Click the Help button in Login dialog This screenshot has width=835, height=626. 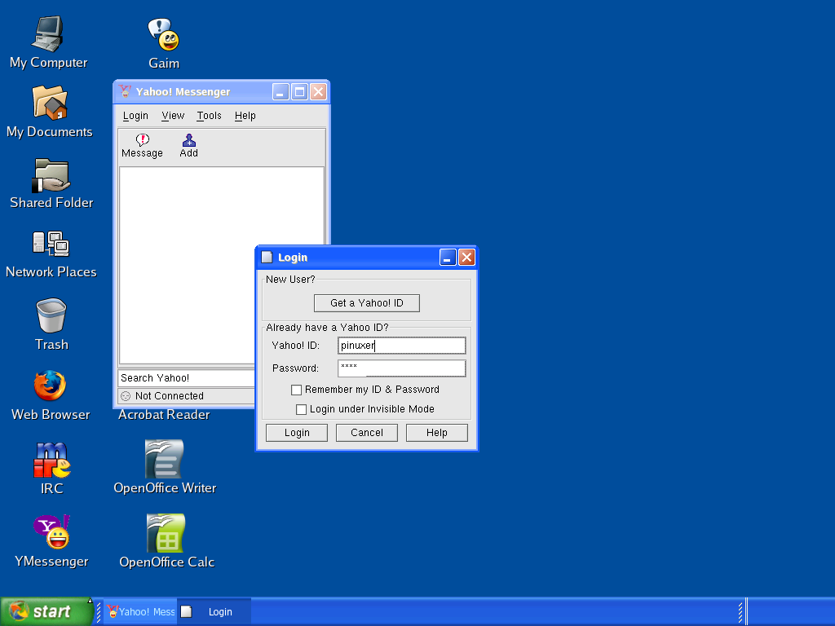point(437,433)
